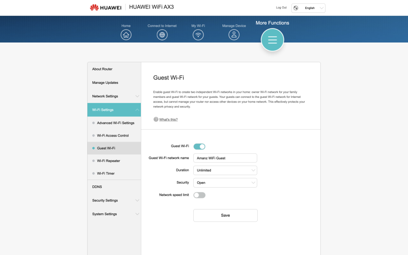Click the My Wi-Fi tab label
Viewport: 408px width, 255px height.
(x=198, y=26)
